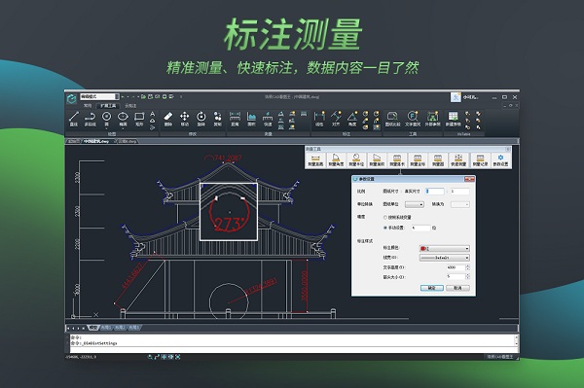This screenshot has height=388, width=584.
Task: Click 测量距离 in the measure toolbar
Action: pos(315,159)
